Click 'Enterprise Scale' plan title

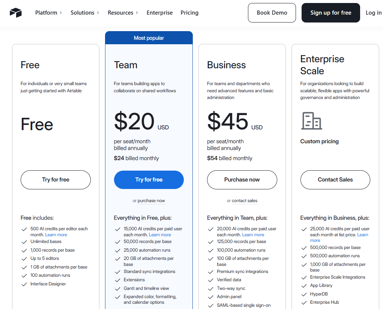coord(322,65)
